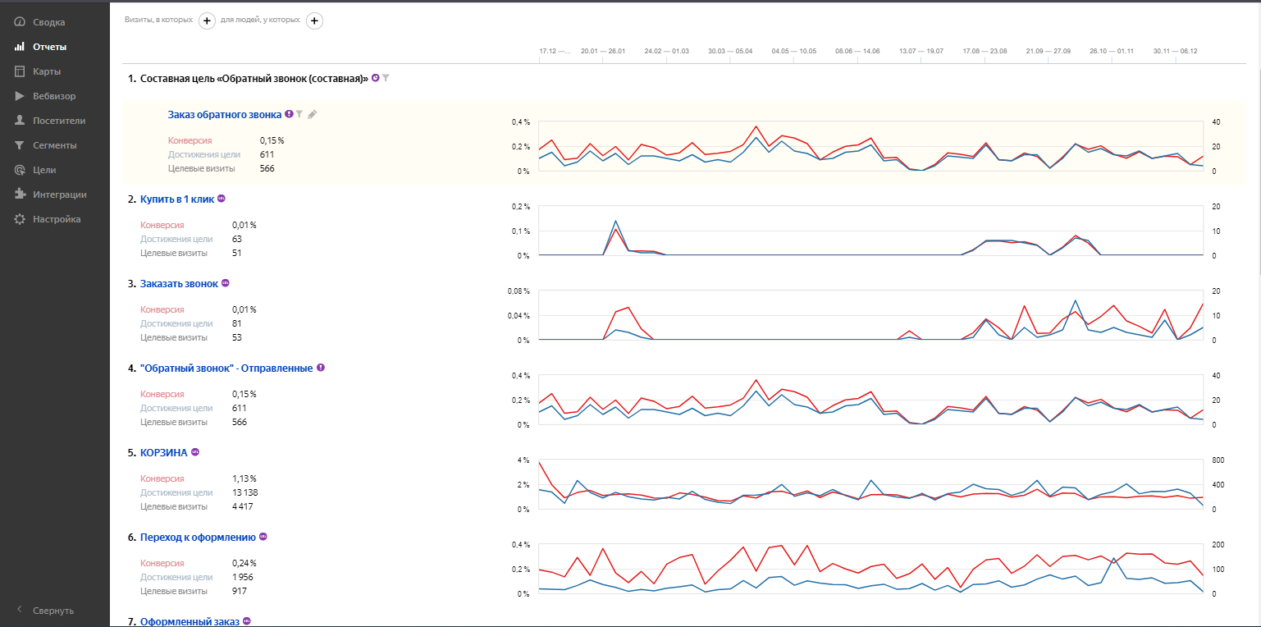Click the «08.06 — 14.06» date label
Screen dimensions: 1261x627
click(858, 51)
